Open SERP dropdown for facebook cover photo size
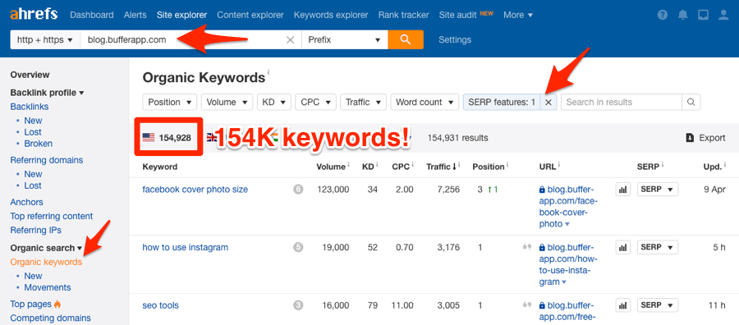This screenshot has height=325, width=739. coord(658,190)
